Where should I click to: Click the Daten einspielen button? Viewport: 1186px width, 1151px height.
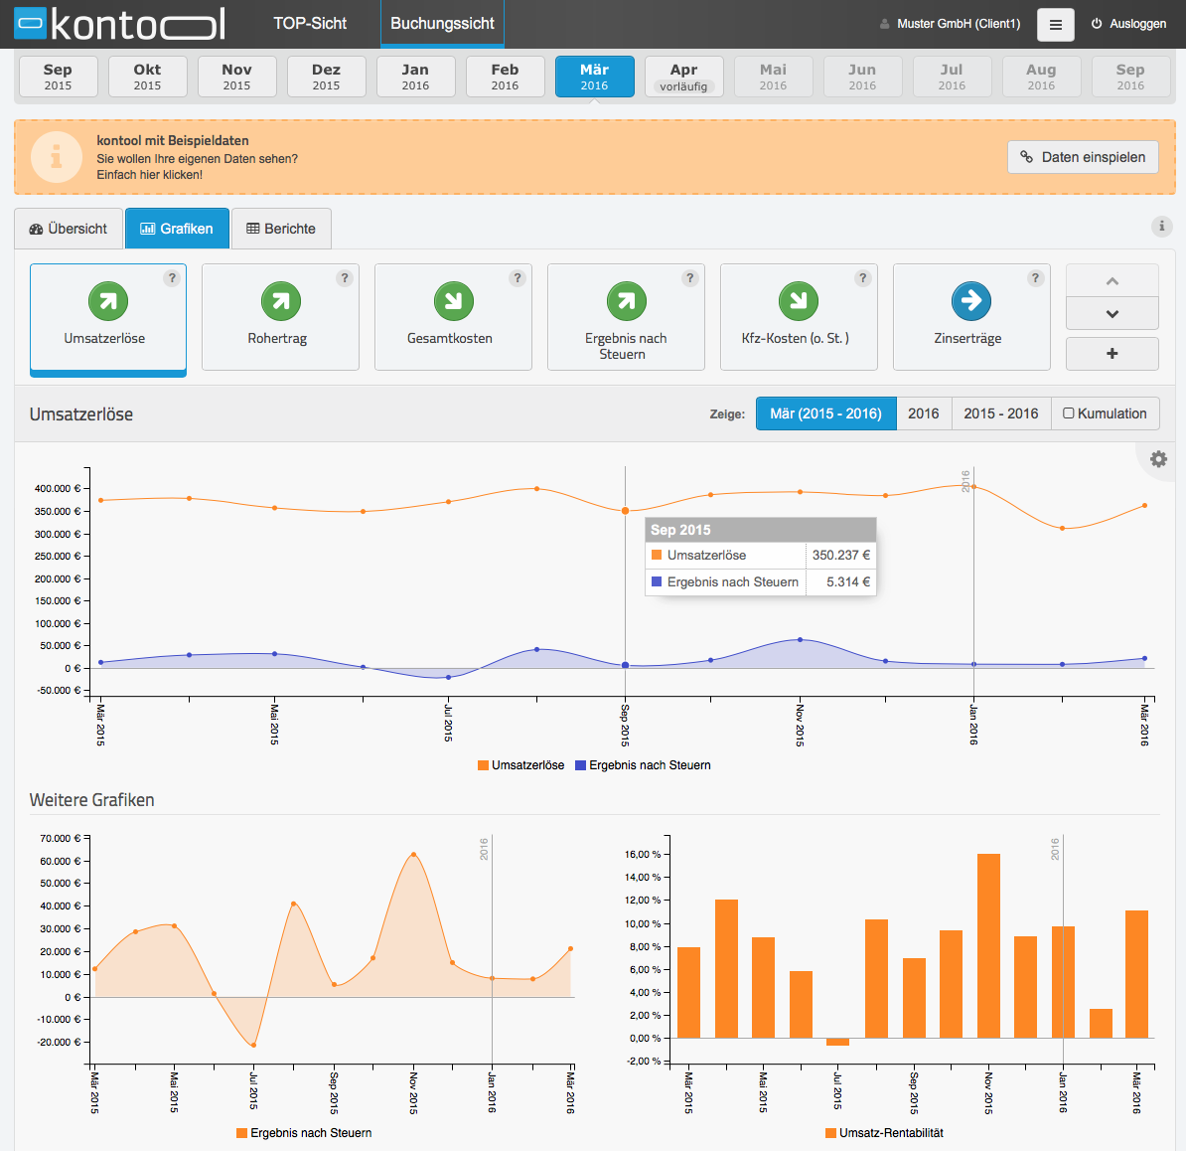tap(1083, 157)
